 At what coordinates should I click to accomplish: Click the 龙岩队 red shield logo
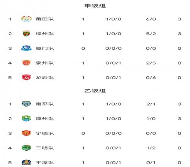click(x=26, y=77)
